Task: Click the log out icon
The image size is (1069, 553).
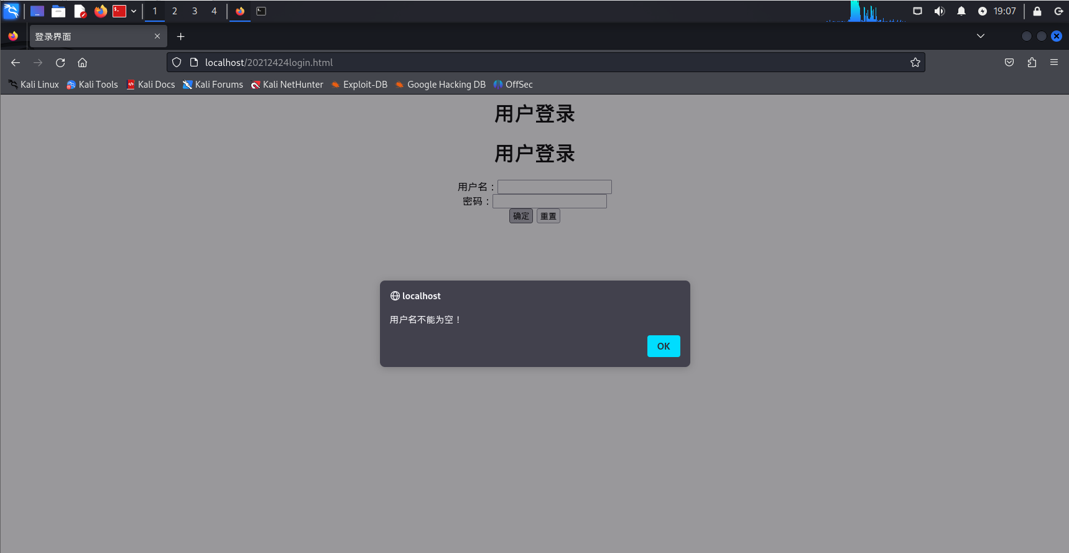Action: (x=1058, y=11)
